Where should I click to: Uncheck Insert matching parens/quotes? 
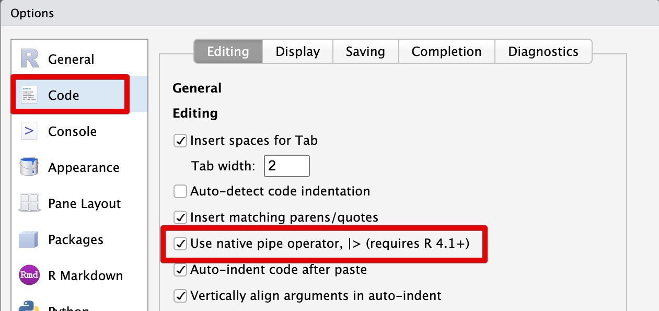180,217
